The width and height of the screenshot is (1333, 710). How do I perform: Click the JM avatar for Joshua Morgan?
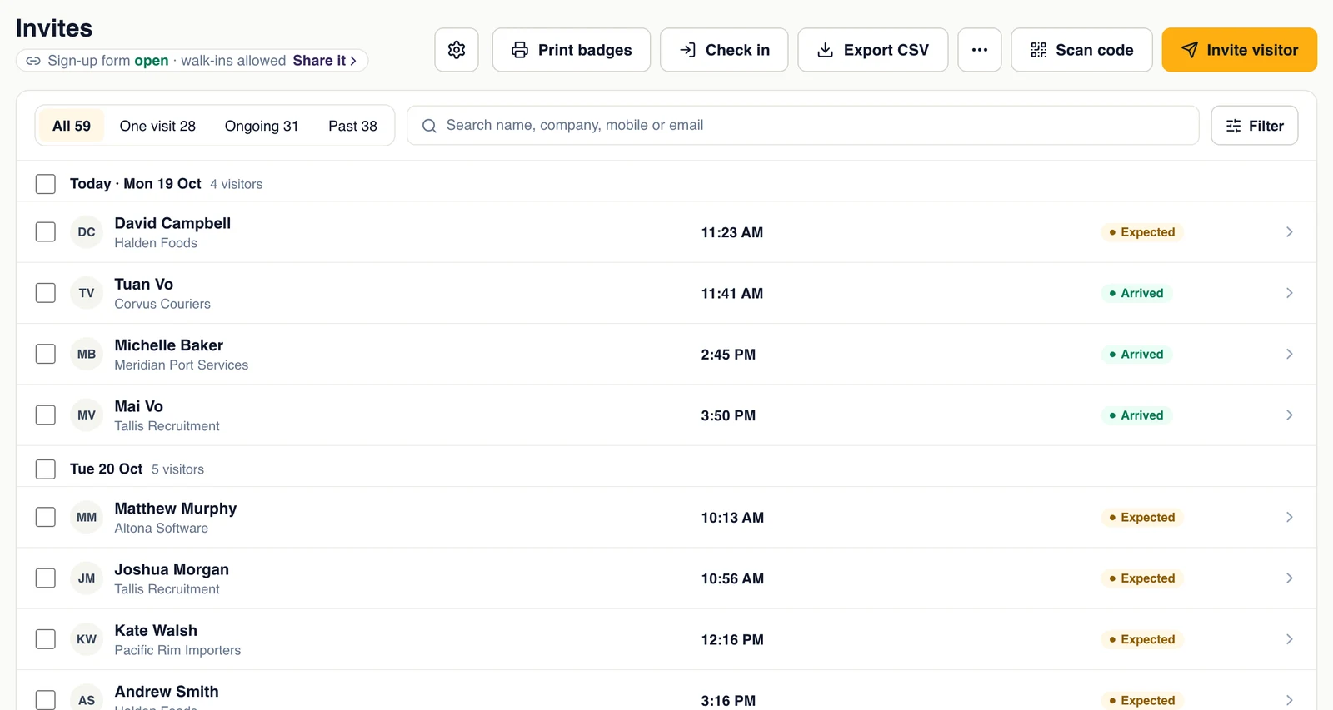pos(87,578)
